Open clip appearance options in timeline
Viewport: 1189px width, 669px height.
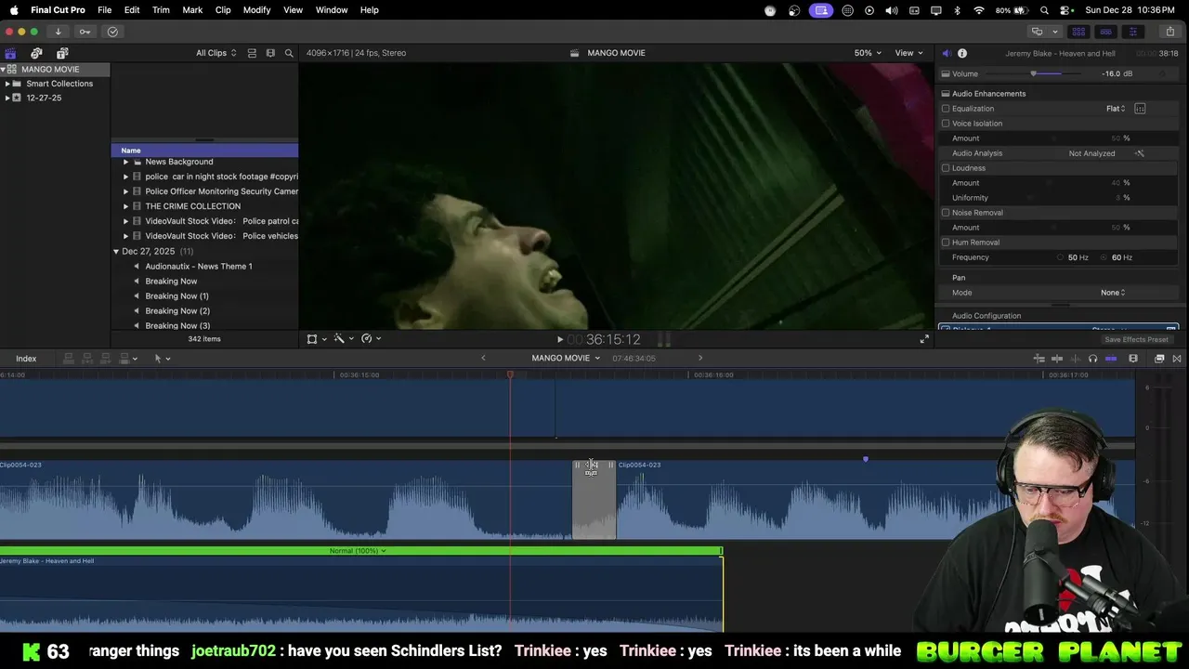pyautogui.click(x=1133, y=359)
